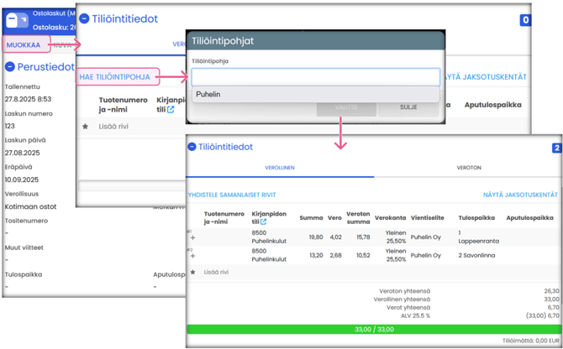Viewport: 563px width, 349px height.
Task: Switch to the Veroton tab
Action: coord(468,168)
